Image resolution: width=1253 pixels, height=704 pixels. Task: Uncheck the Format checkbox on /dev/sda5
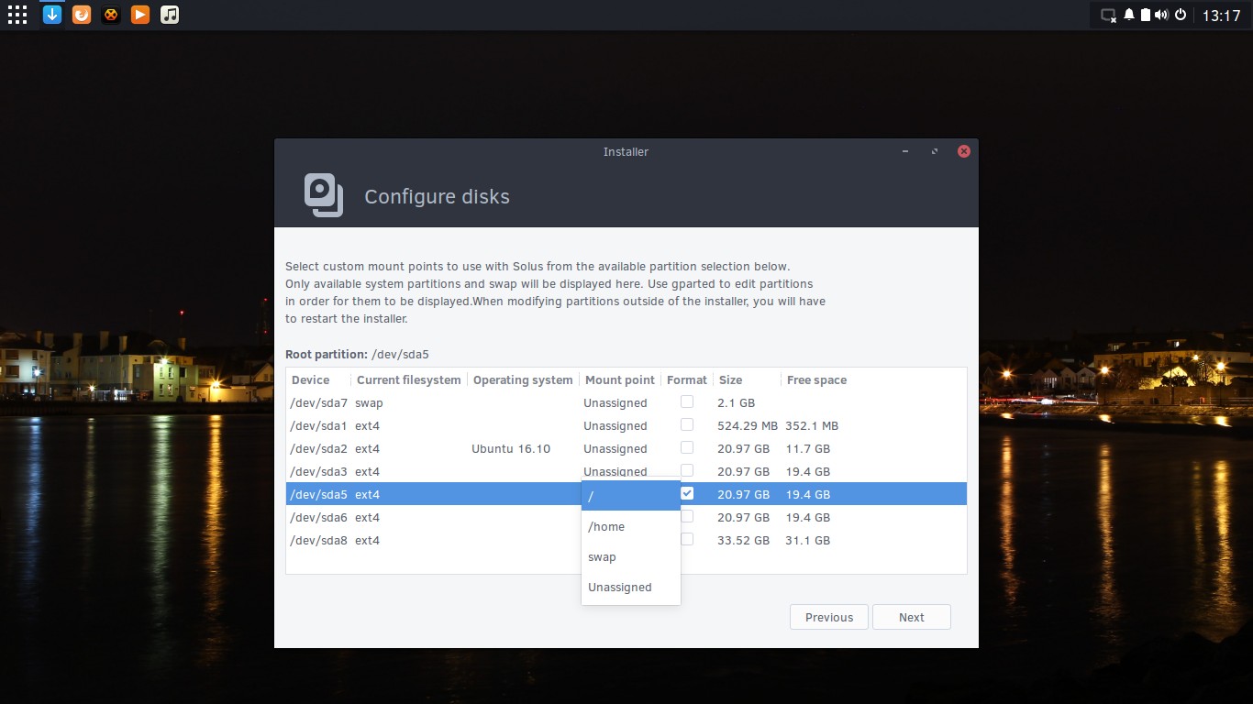[x=686, y=493]
